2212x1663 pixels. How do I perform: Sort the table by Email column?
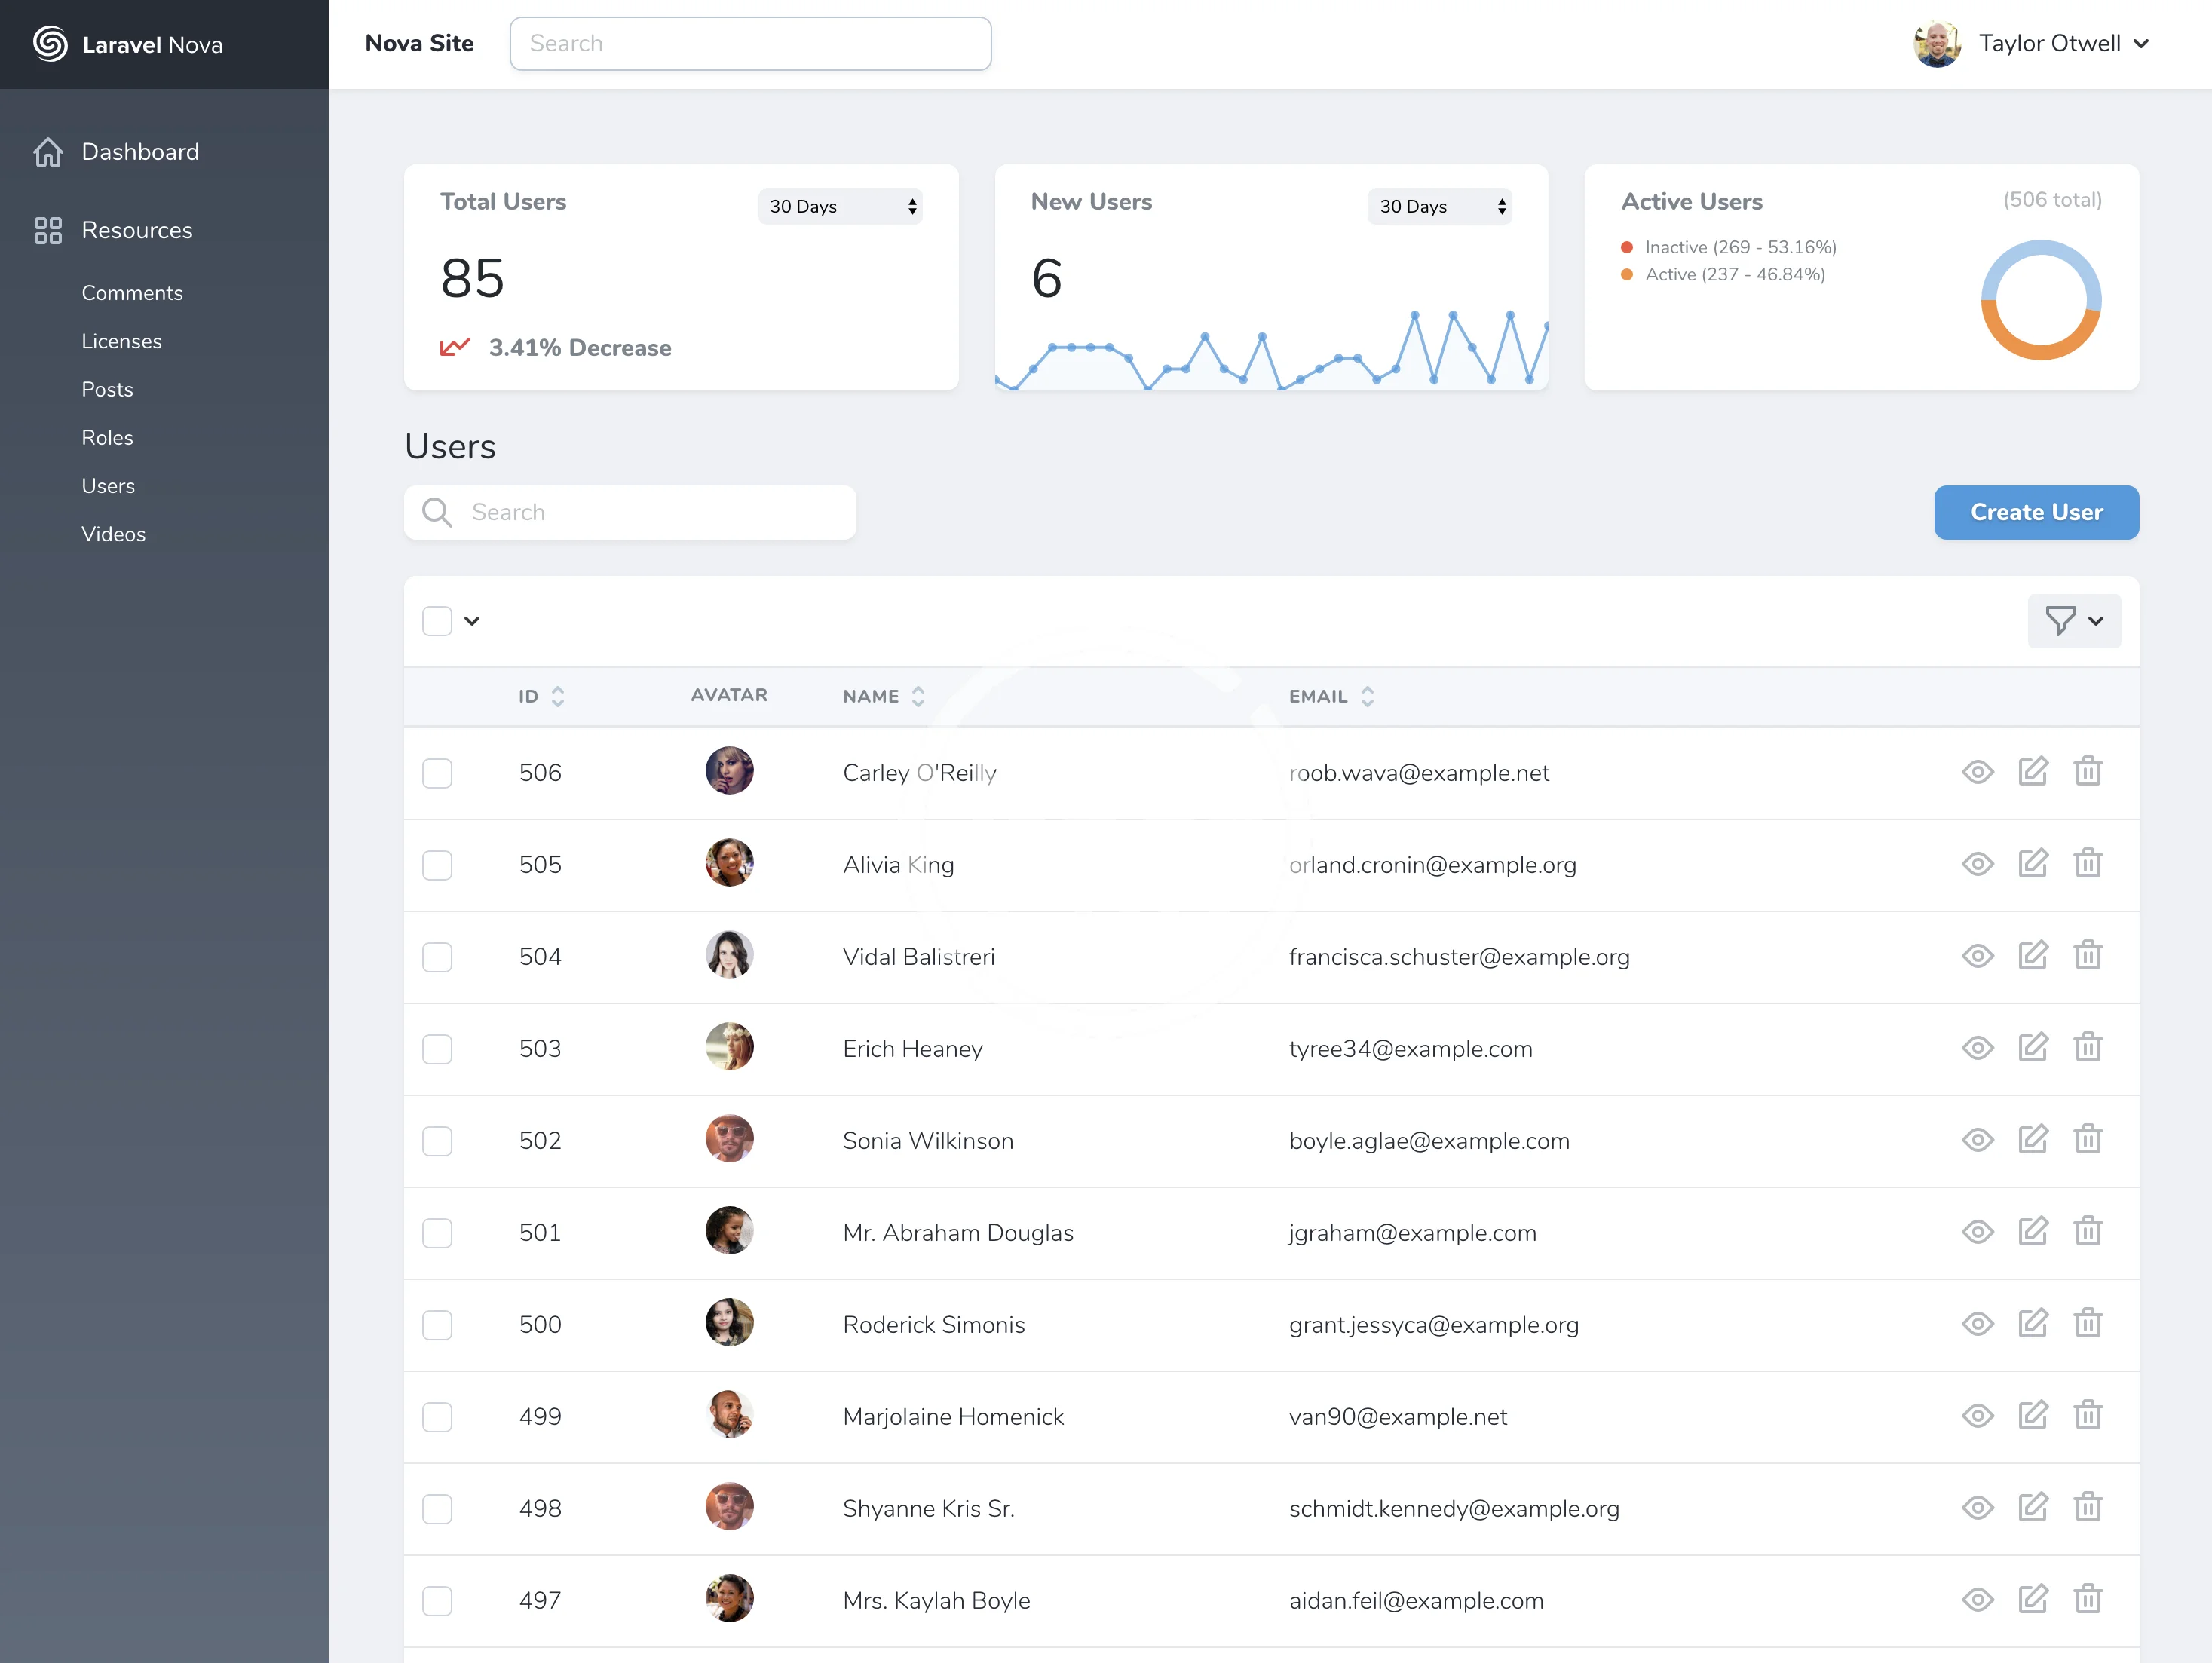click(x=1331, y=696)
